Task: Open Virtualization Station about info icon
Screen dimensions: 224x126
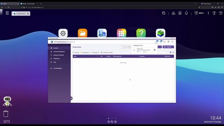Action: click(173, 42)
